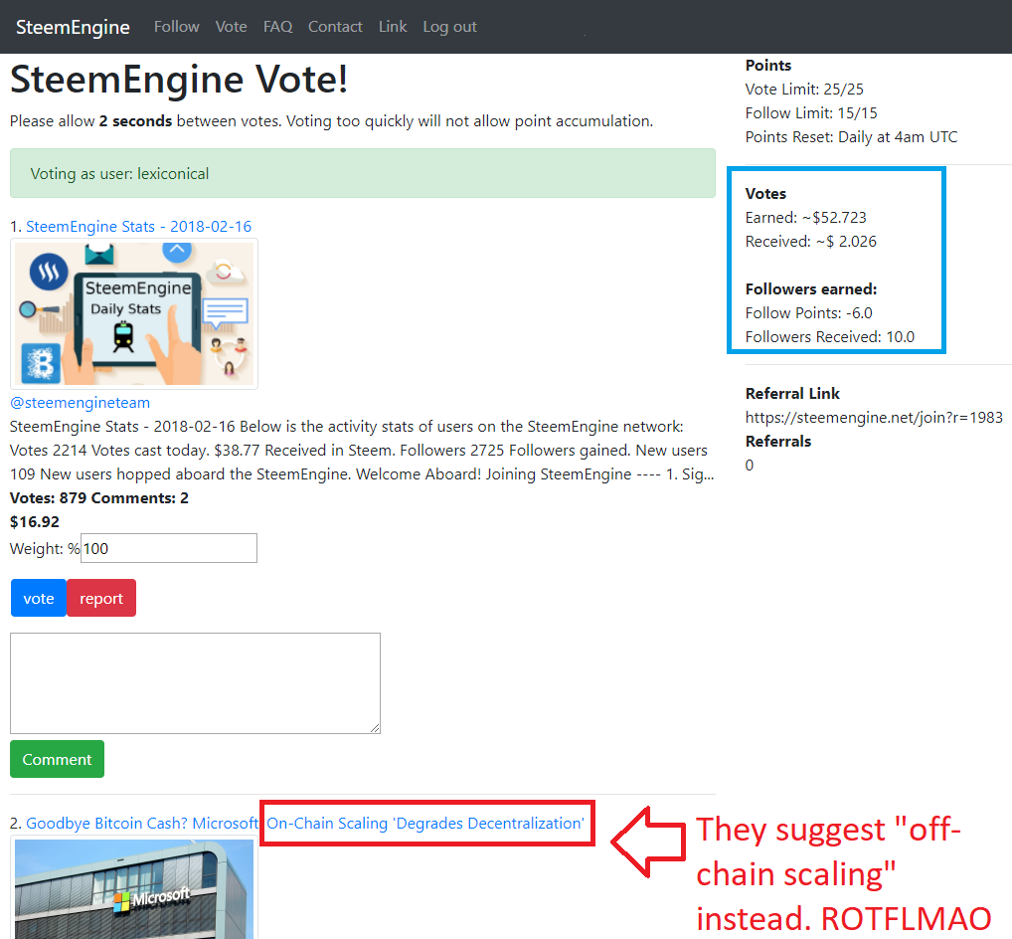Image resolution: width=1012 pixels, height=939 pixels.
Task: Click the SteemEngine brand logo
Action: [73, 27]
